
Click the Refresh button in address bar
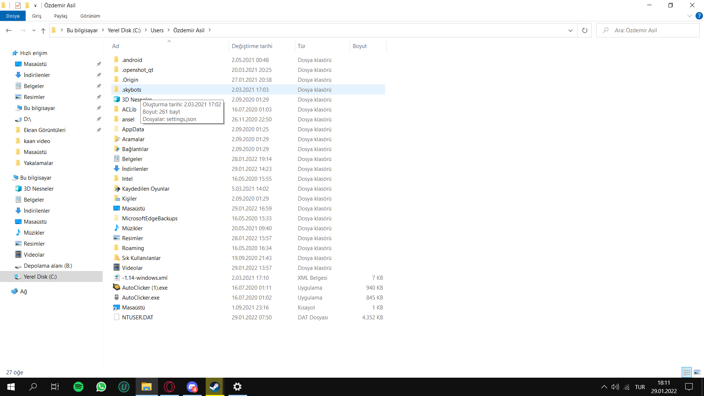(584, 30)
